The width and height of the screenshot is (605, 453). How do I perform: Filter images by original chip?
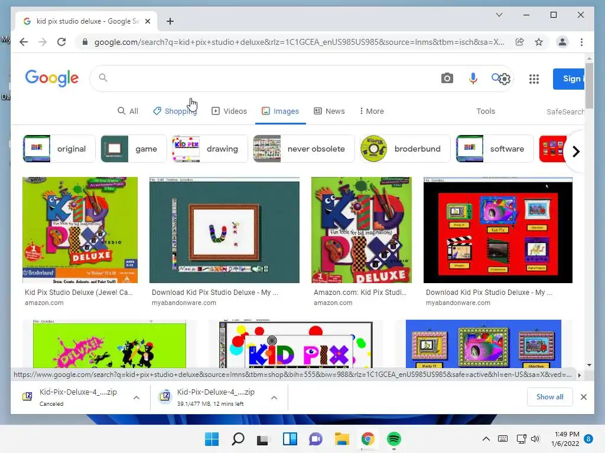pos(59,149)
